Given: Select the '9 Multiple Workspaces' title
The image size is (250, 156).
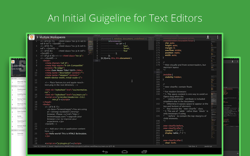Looking at the screenshot, I should pyautogui.click(x=52, y=37).
